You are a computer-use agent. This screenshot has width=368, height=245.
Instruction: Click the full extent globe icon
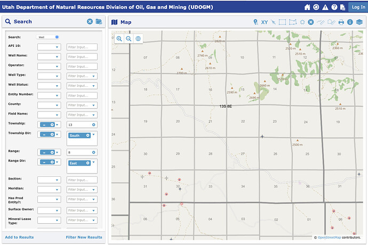[x=138, y=39]
